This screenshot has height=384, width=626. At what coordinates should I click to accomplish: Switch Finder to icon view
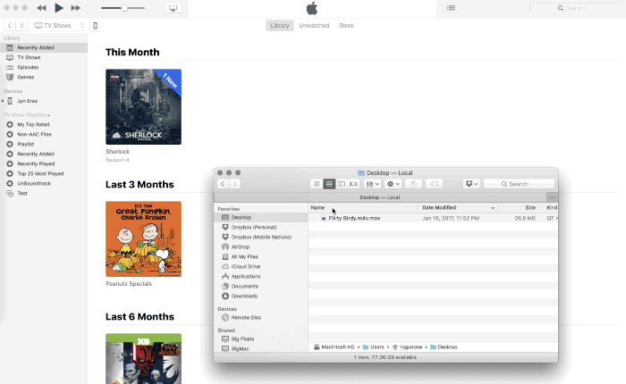[x=317, y=184]
